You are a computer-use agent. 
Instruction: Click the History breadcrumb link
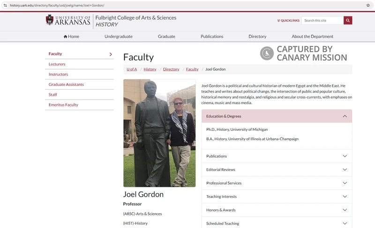150,69
